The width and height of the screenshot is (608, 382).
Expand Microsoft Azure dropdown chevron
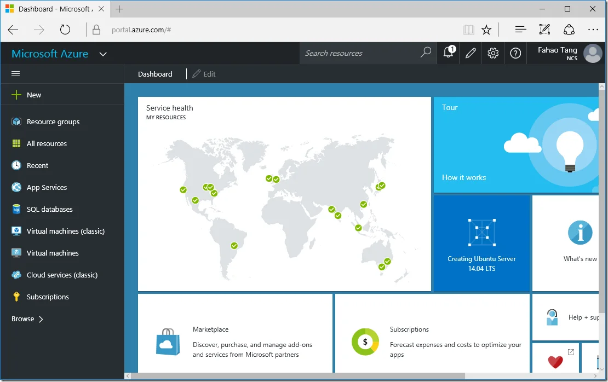tap(103, 54)
